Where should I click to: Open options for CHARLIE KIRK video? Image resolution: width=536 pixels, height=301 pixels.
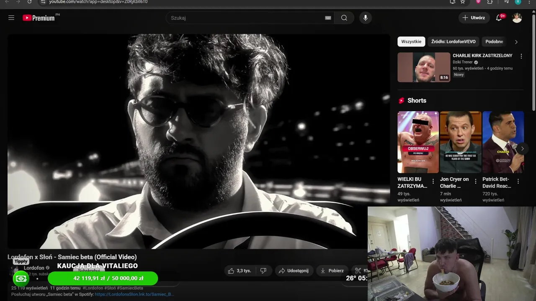[521, 56]
